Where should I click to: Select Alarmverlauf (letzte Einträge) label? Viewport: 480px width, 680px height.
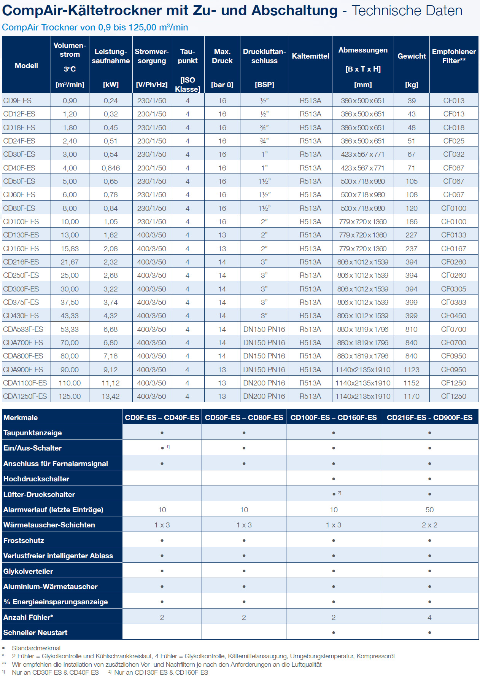pos(53,510)
